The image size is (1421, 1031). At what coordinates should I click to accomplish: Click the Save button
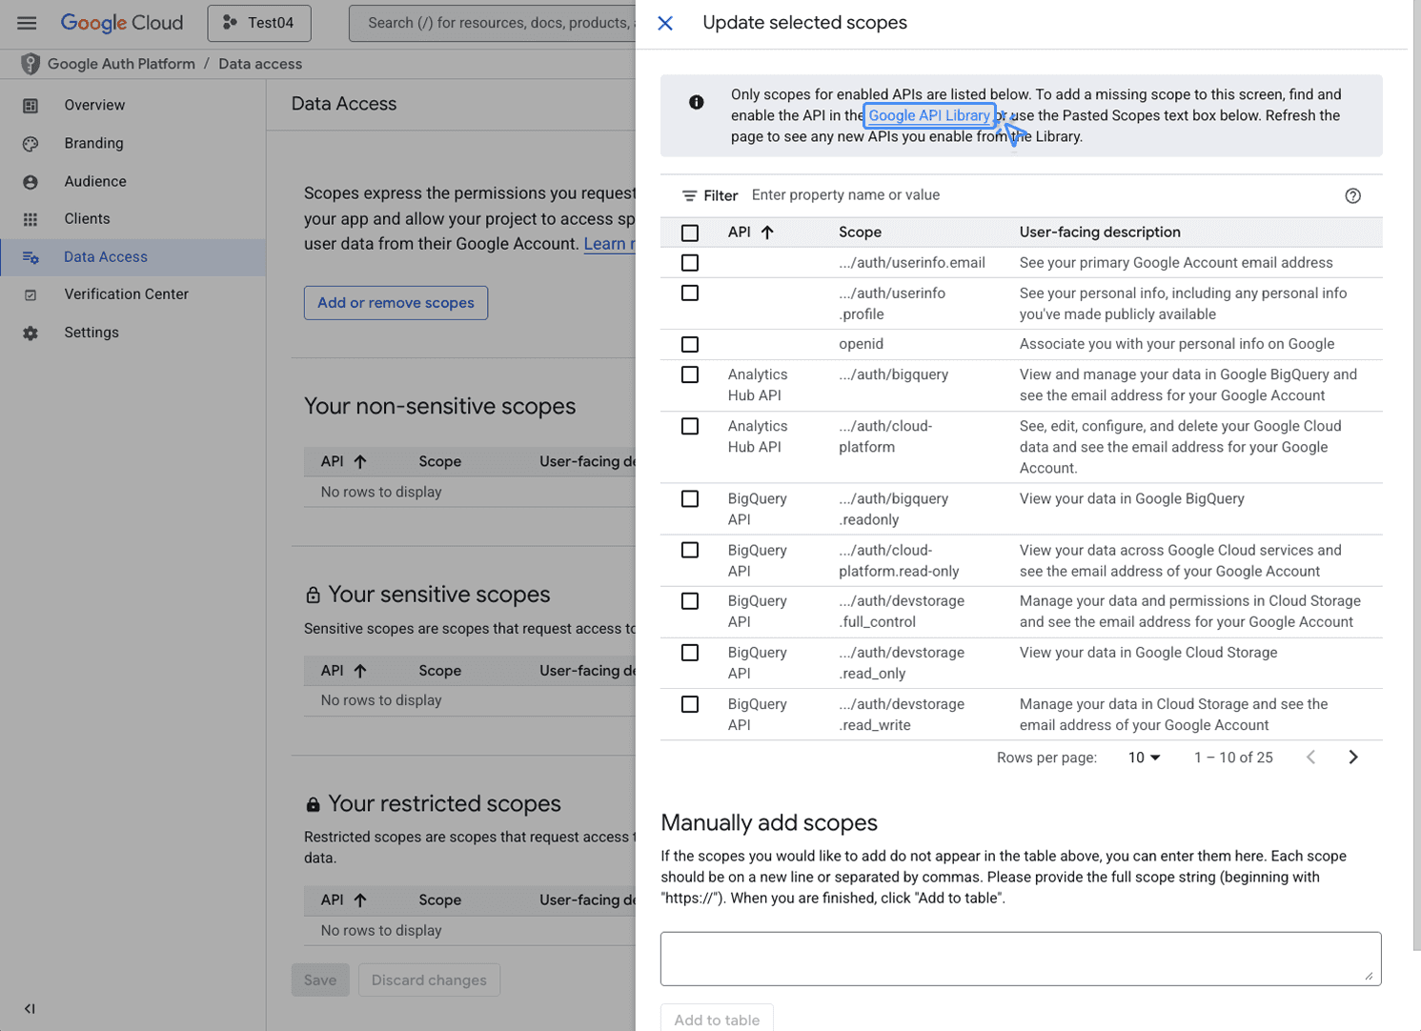click(x=320, y=980)
